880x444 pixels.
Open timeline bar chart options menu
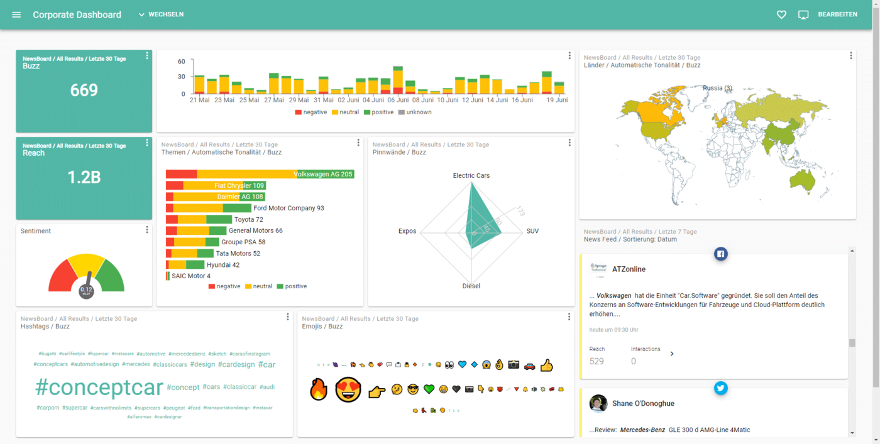click(x=569, y=56)
